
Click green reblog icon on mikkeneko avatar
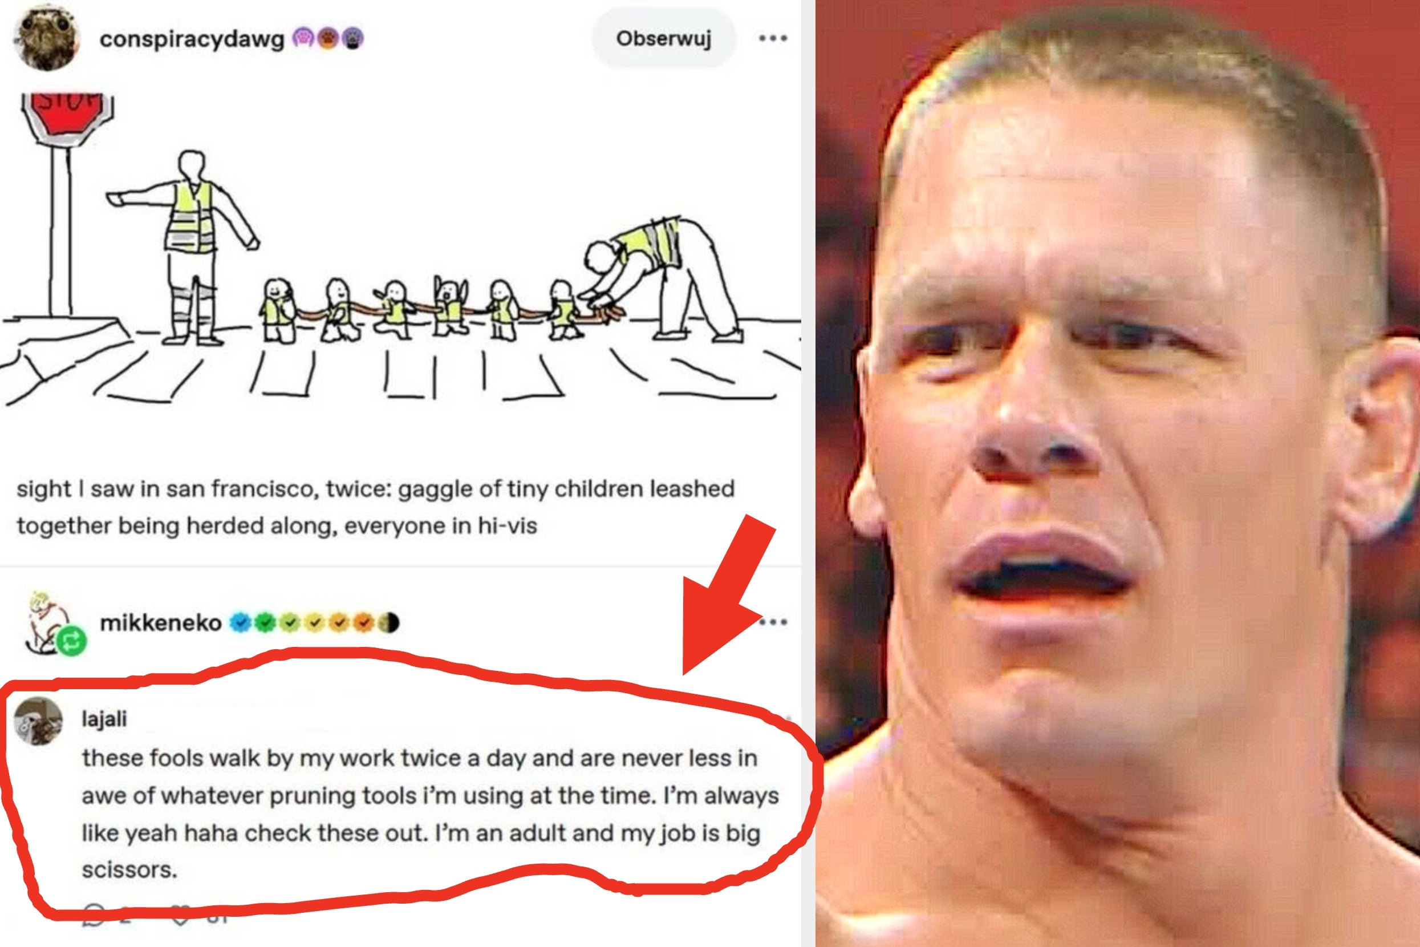72,642
